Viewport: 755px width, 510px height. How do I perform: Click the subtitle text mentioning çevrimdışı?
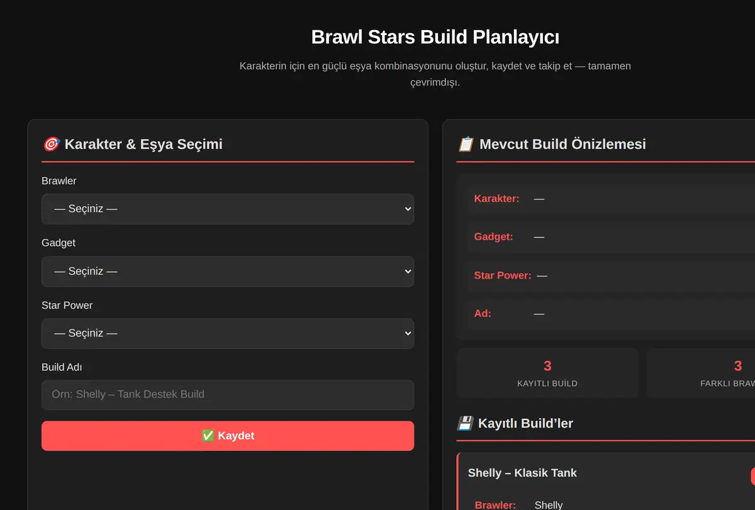[x=435, y=74]
